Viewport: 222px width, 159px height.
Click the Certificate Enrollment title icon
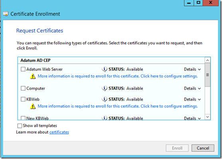point(6,14)
